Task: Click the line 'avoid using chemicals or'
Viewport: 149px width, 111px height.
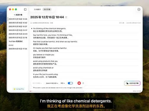Action: click(43, 68)
